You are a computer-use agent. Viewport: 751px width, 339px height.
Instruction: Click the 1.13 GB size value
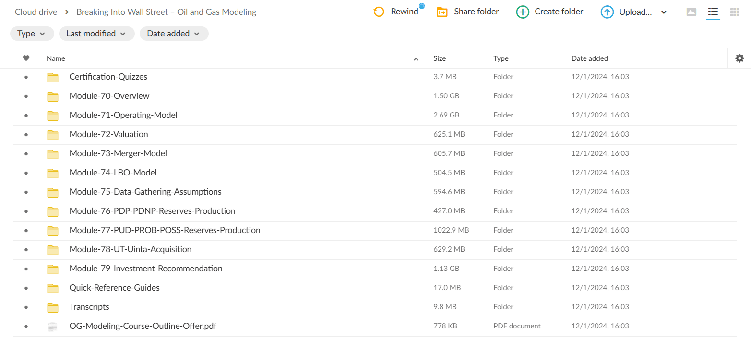446,269
